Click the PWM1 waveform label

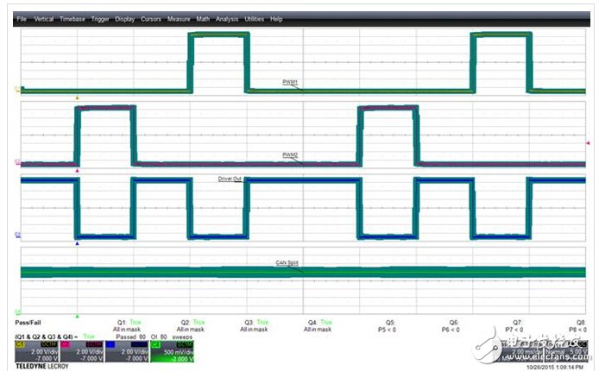(x=290, y=81)
